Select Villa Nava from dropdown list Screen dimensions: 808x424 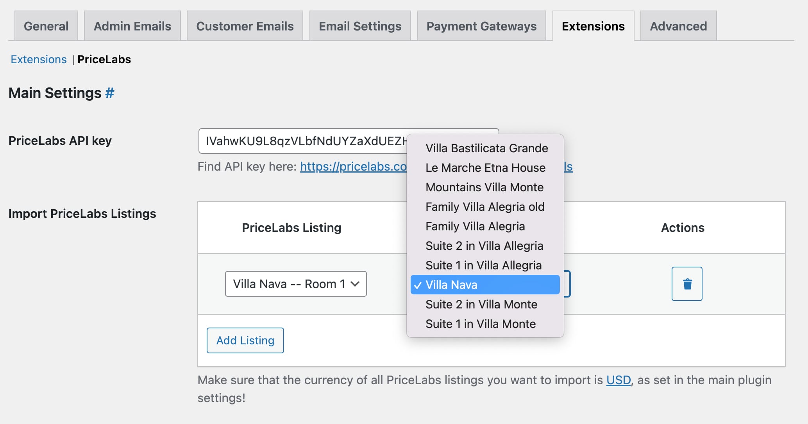[x=484, y=285]
